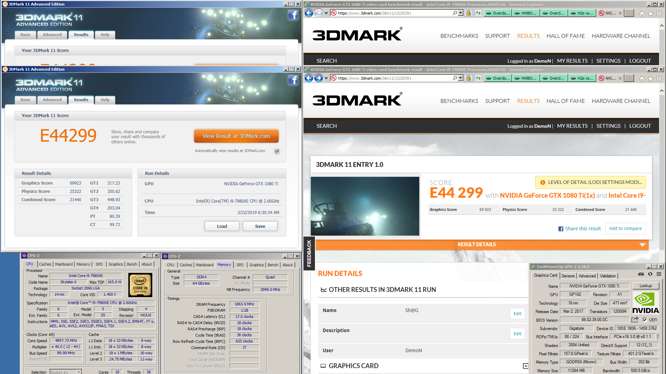Open Tools gear in front IE window

[x=659, y=79]
